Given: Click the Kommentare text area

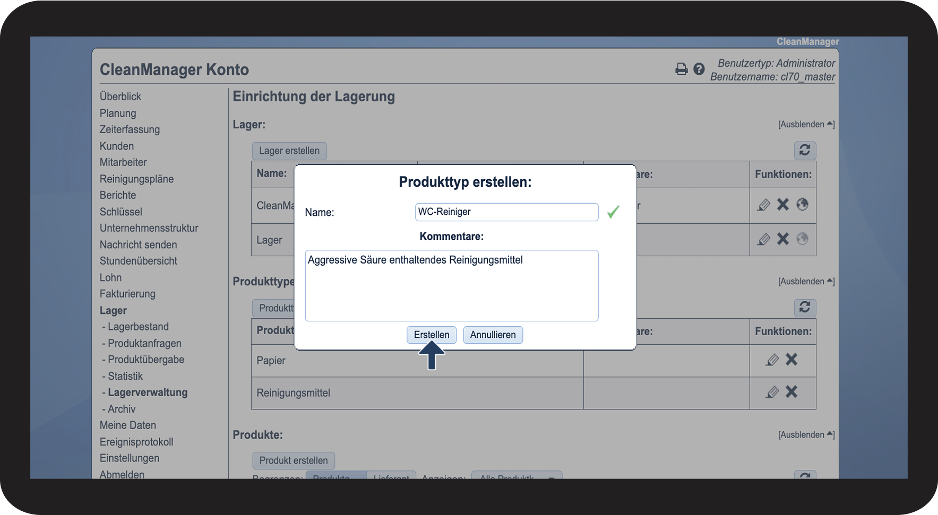Looking at the screenshot, I should coord(451,285).
